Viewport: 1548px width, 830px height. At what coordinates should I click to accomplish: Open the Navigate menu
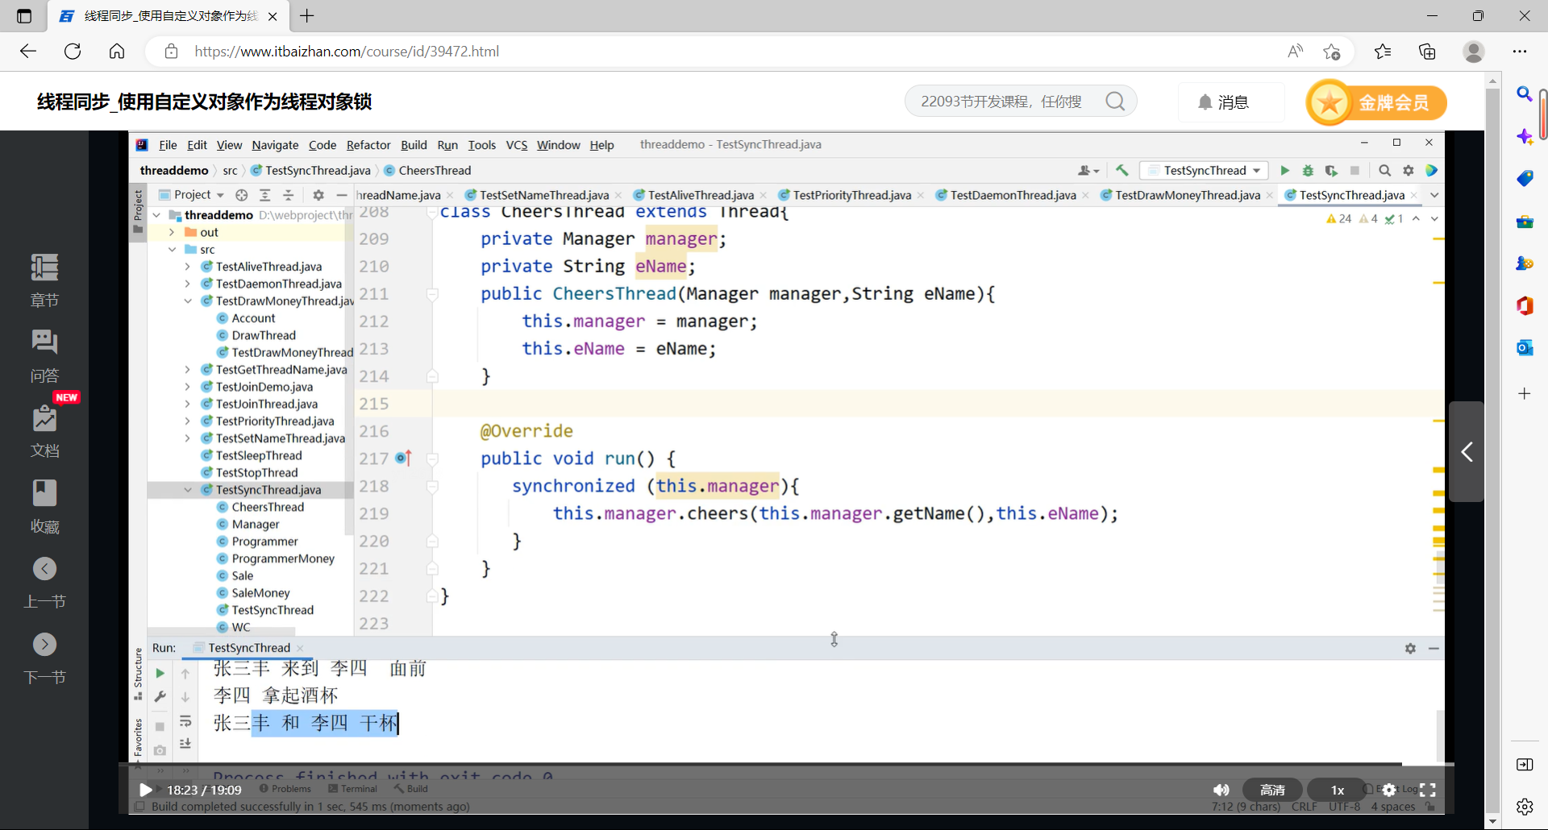click(x=275, y=145)
